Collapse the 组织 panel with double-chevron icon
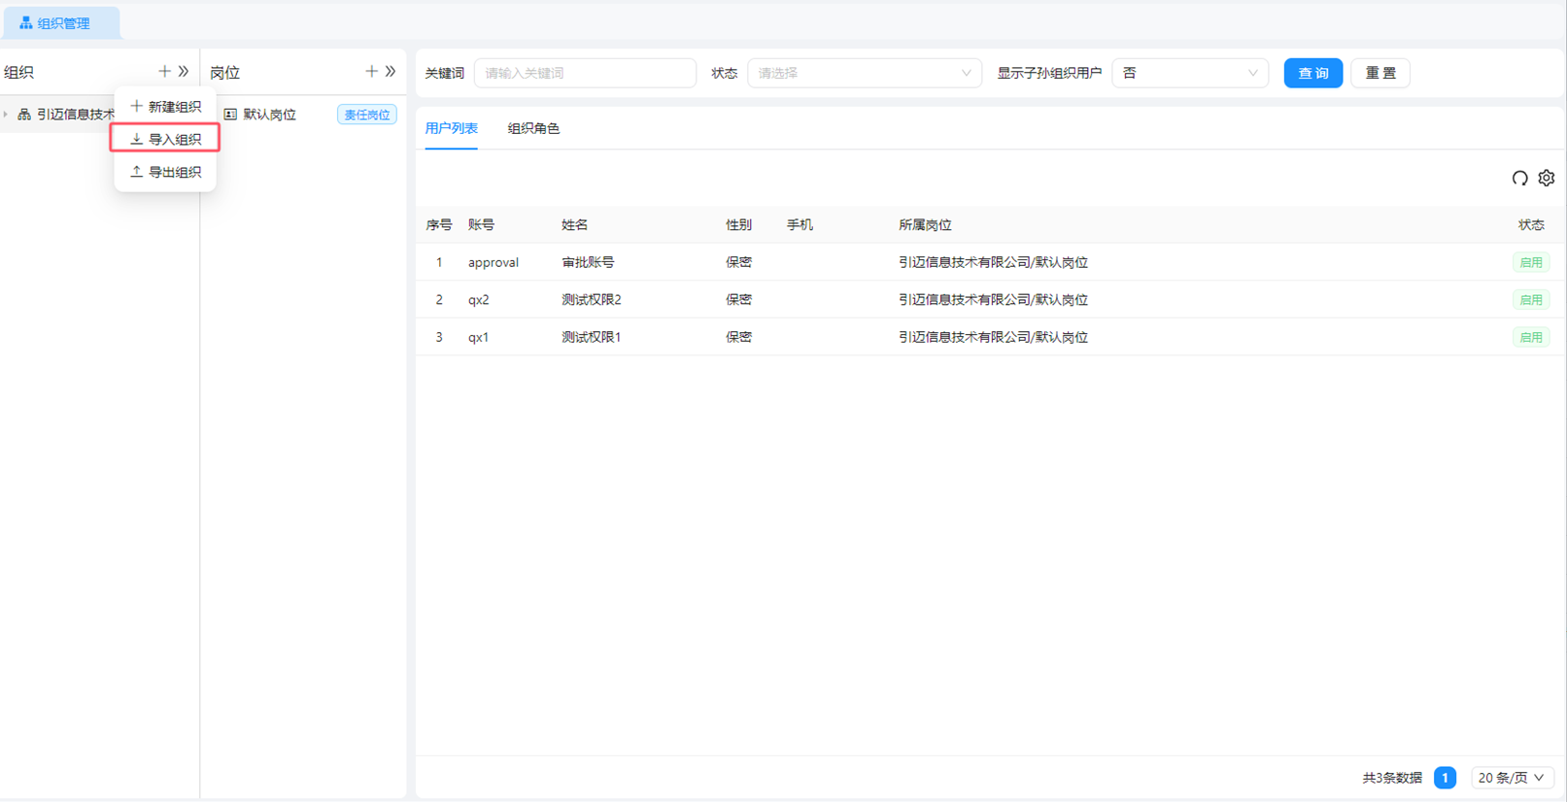The height and width of the screenshot is (802, 1567). (x=184, y=71)
